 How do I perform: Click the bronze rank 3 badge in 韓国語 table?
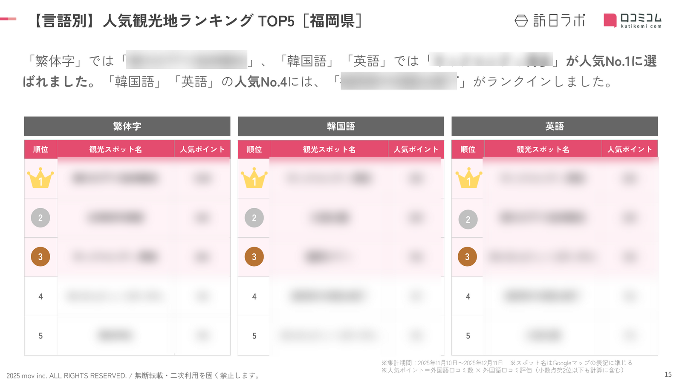(254, 257)
